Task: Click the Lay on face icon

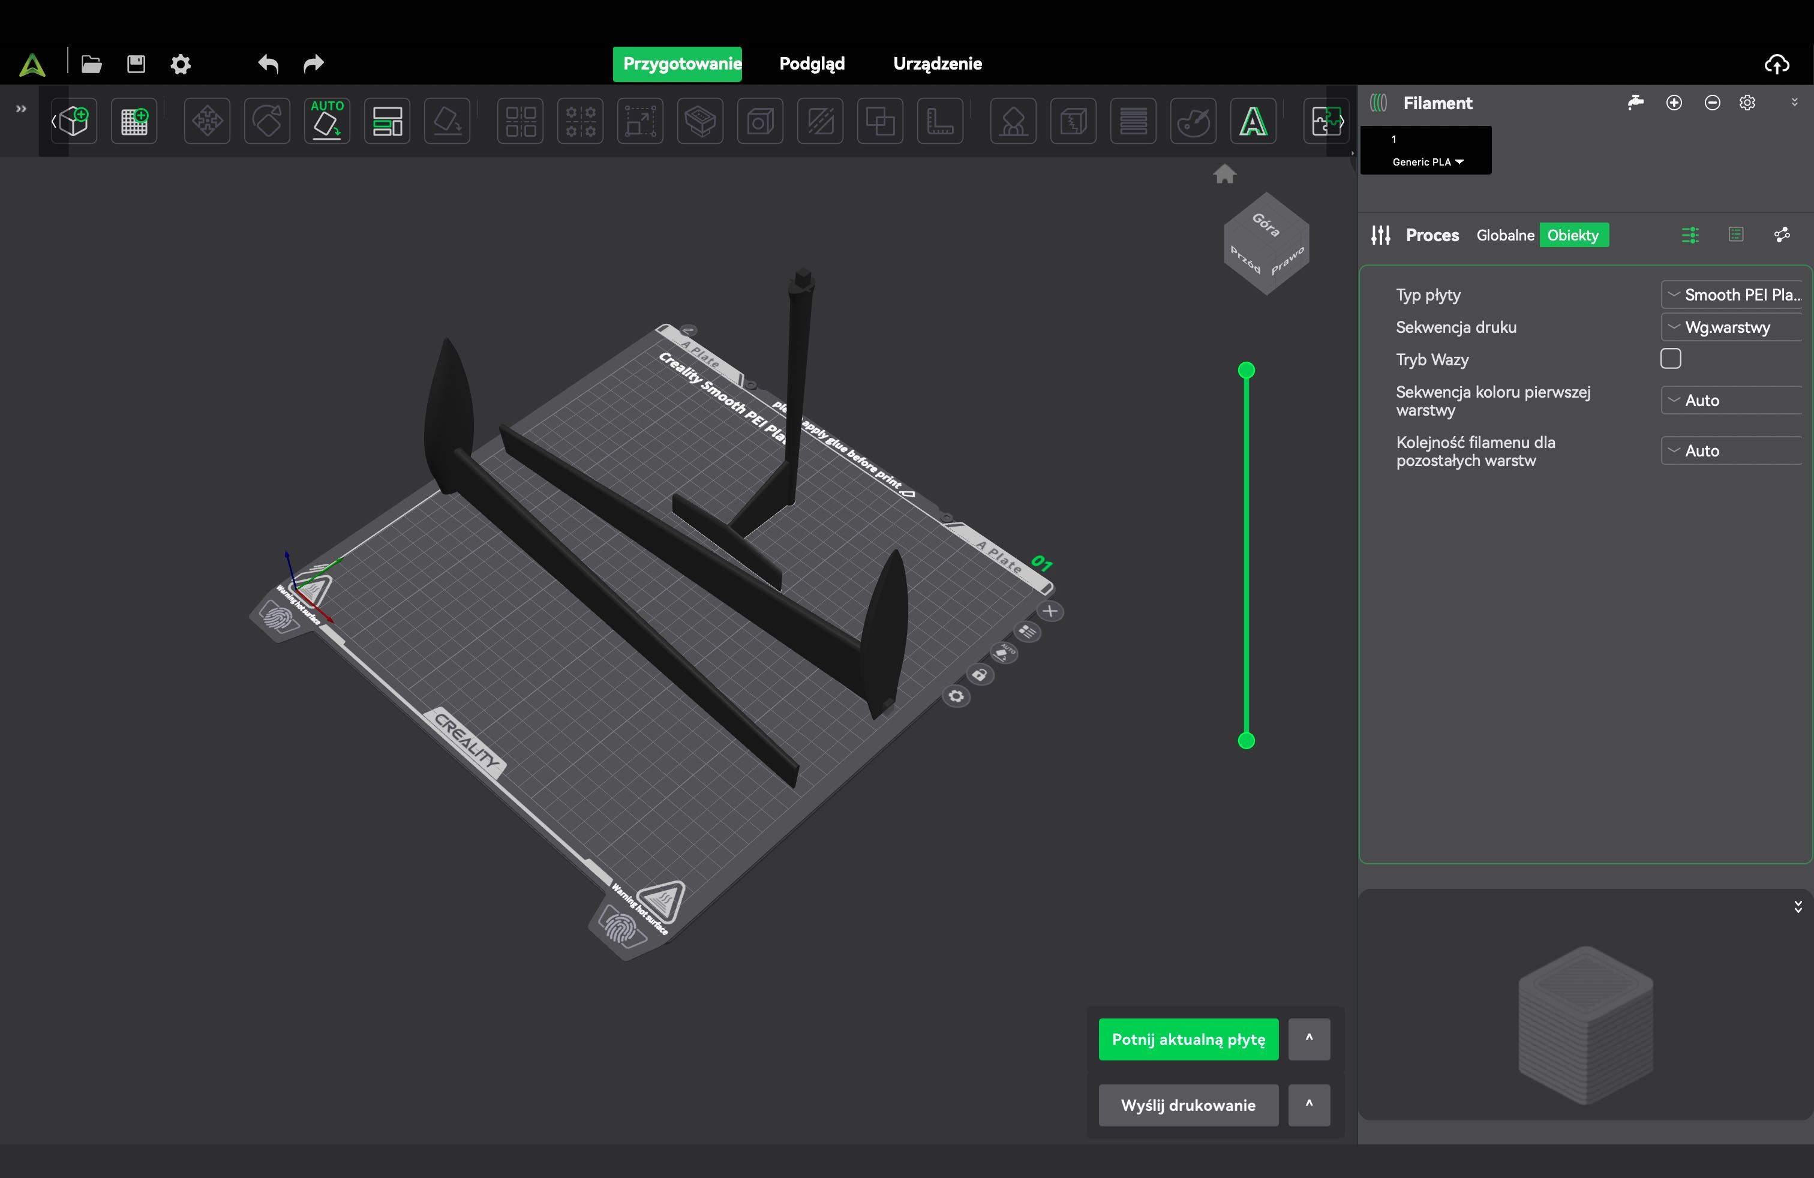Action: 448,121
